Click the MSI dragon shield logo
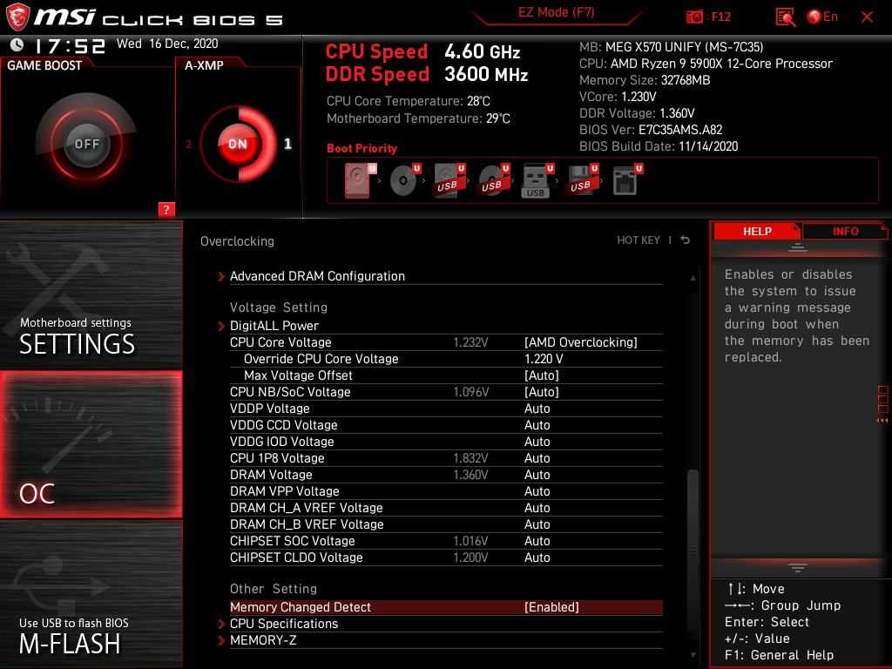This screenshot has height=669, width=892. 17,17
